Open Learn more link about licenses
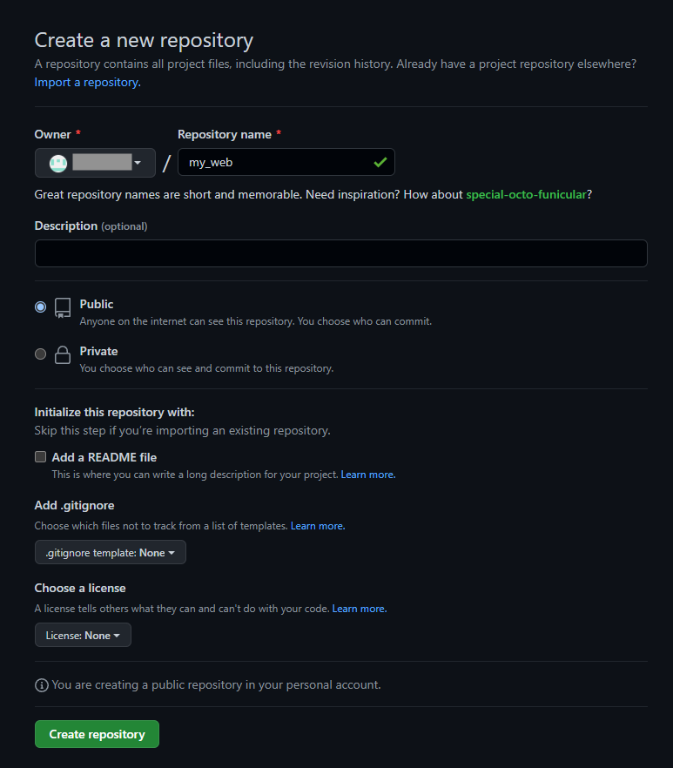This screenshot has width=673, height=768. tap(360, 609)
